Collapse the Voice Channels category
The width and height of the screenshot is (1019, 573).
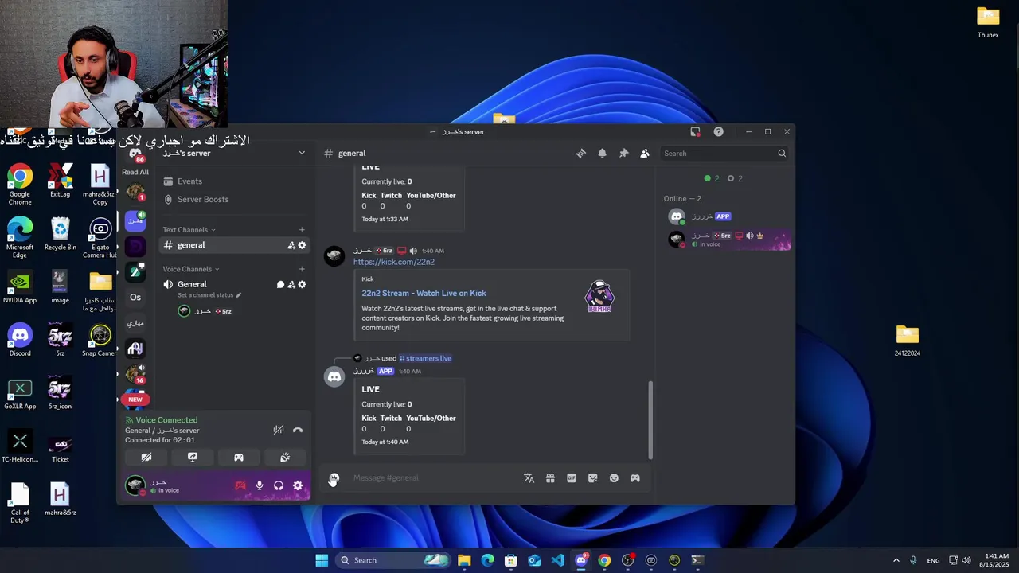point(191,269)
